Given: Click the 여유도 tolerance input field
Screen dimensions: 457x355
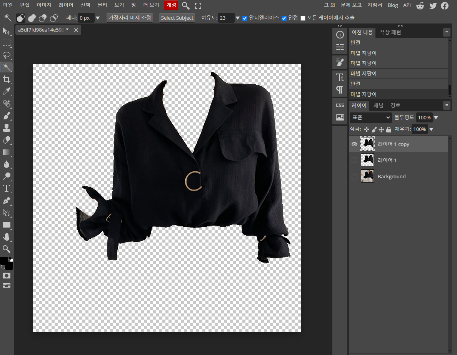Looking at the screenshot, I should coord(226,18).
